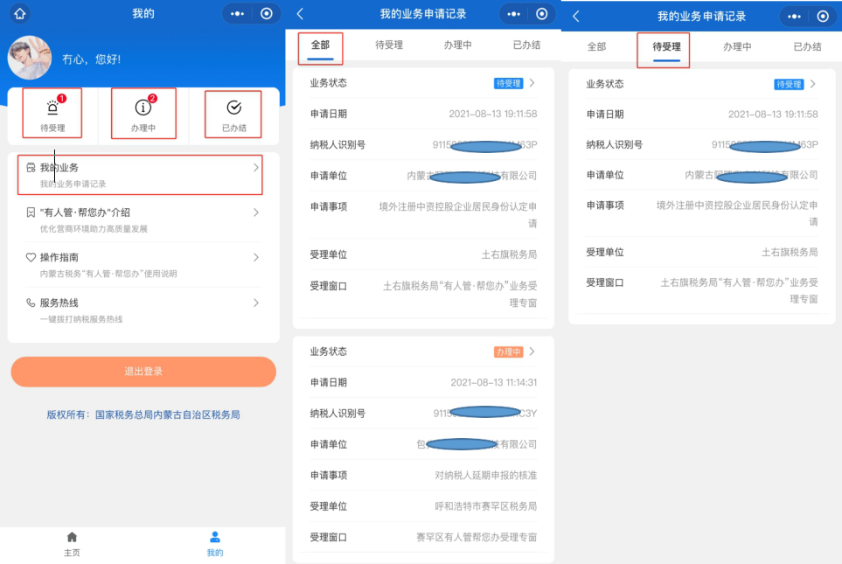Click 土右旗税务局 in right screen
Viewport: 842px width, 564px height.
tap(790, 253)
